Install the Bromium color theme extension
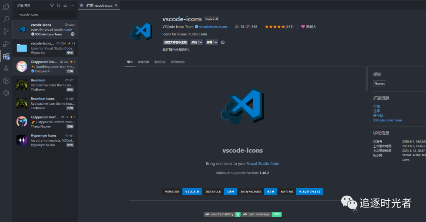The image size is (426, 222). click(x=70, y=90)
